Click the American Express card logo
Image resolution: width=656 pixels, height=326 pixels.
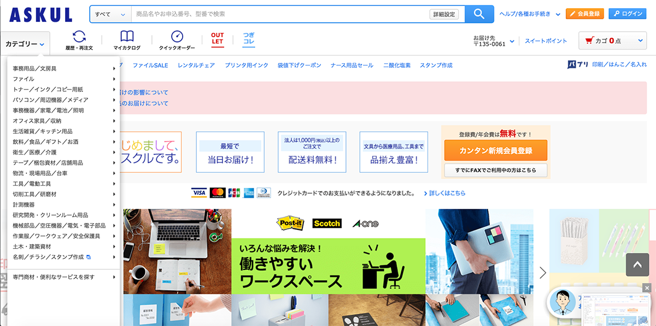[248, 193]
